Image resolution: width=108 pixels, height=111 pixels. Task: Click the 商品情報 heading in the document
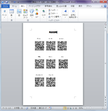[x=53, y=32]
